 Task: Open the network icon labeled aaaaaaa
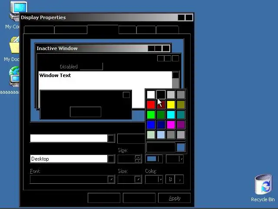click(14, 77)
